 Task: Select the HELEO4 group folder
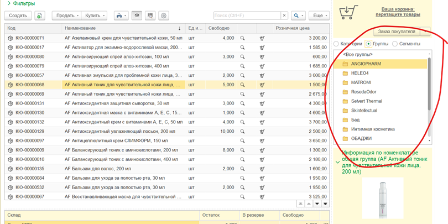pos(381,73)
